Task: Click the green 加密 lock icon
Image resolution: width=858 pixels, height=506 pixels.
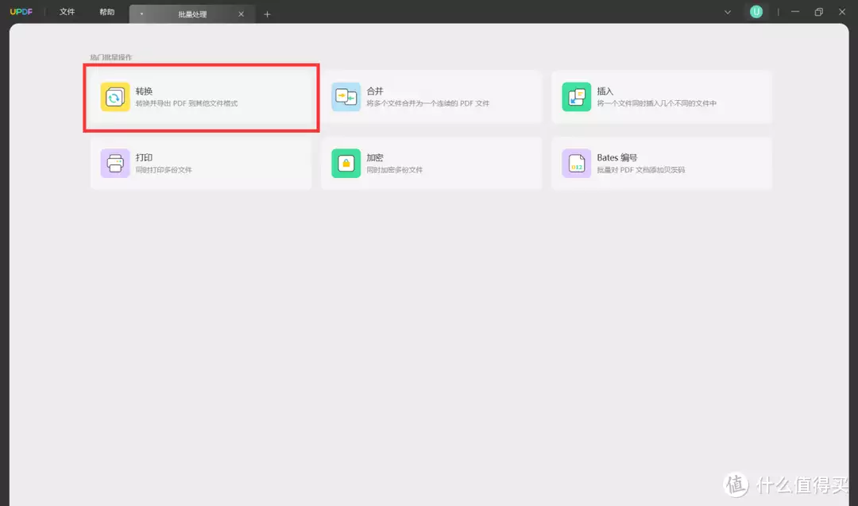Action: tap(346, 163)
